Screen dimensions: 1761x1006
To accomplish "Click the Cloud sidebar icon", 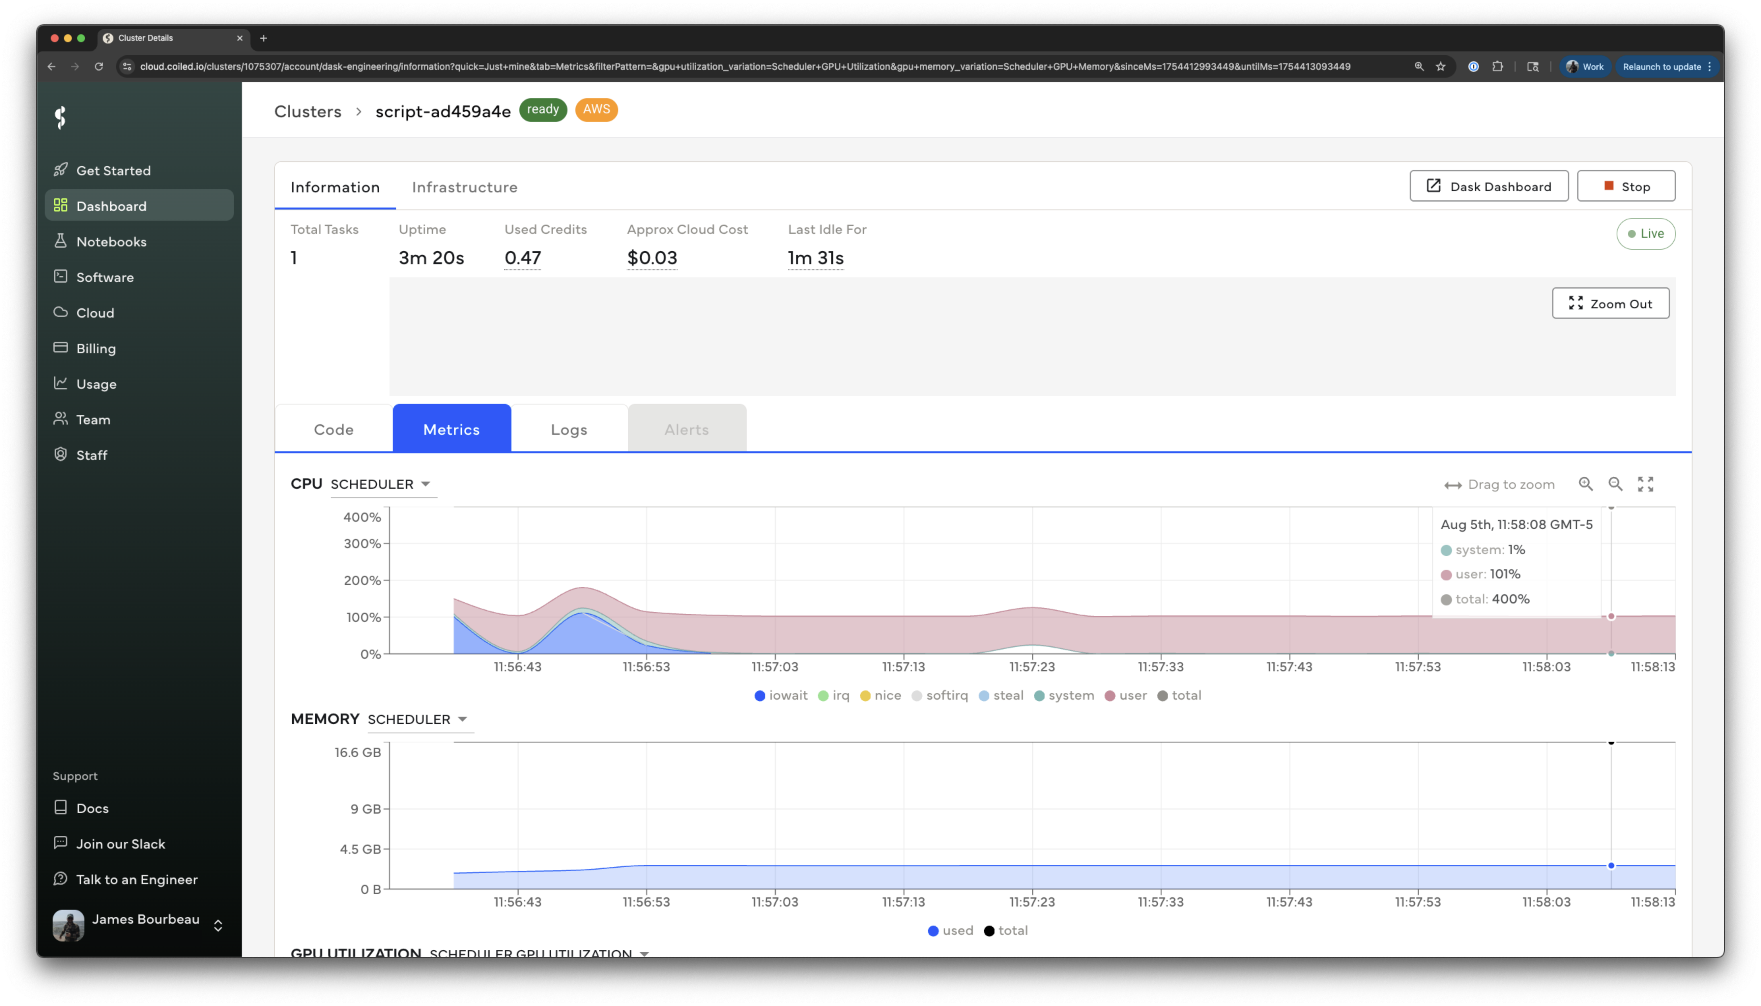I will [x=61, y=312].
